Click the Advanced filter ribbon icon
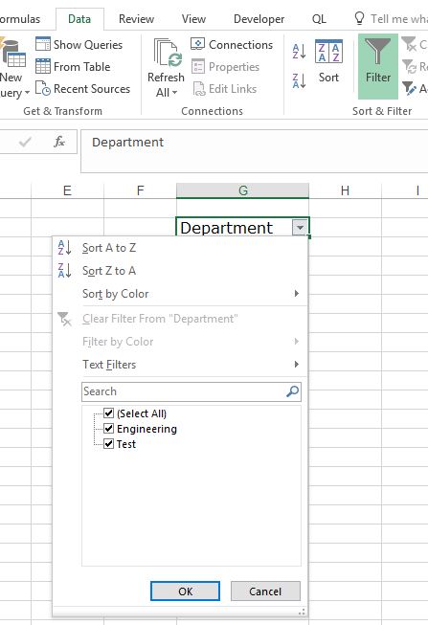Image resolution: width=428 pixels, height=625 pixels. click(x=409, y=88)
